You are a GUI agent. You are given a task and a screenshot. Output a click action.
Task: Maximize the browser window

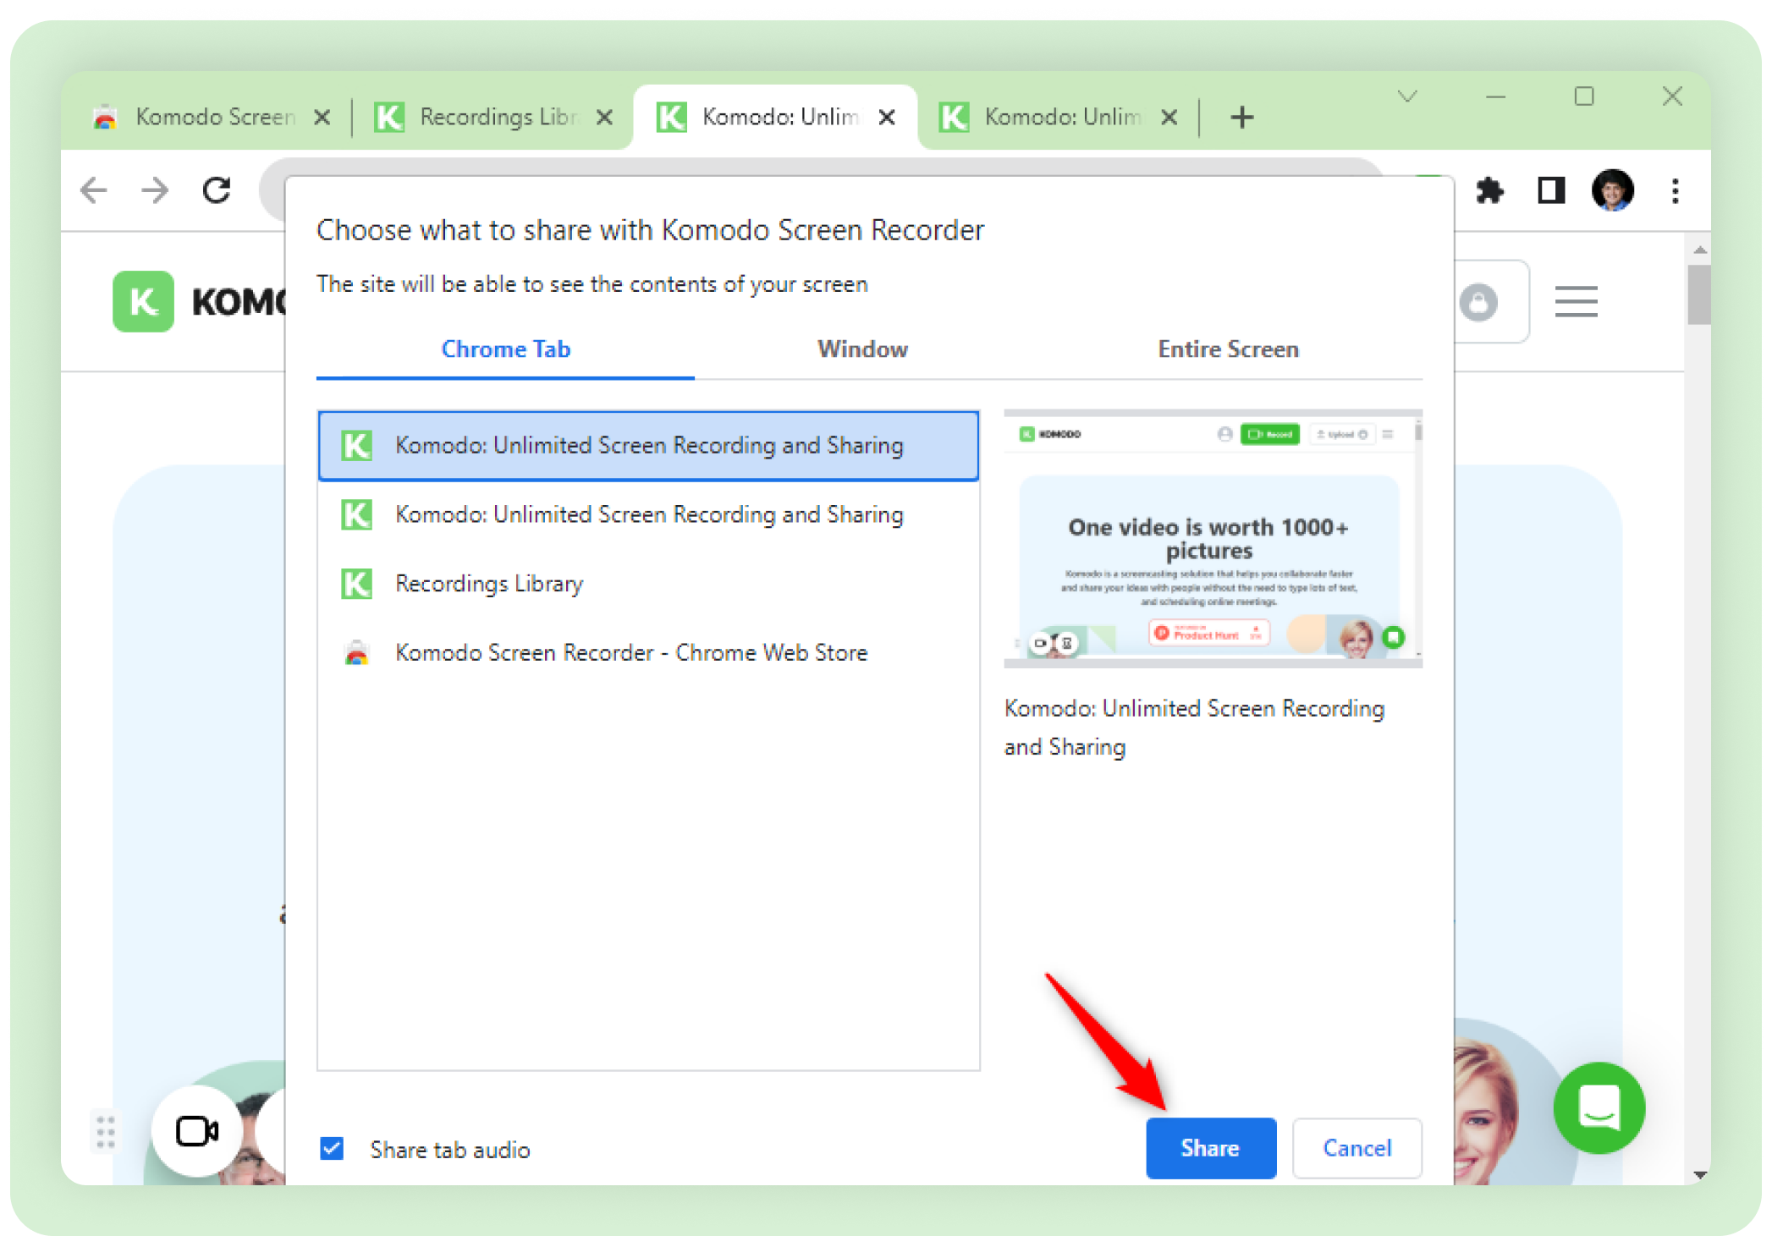(1583, 96)
